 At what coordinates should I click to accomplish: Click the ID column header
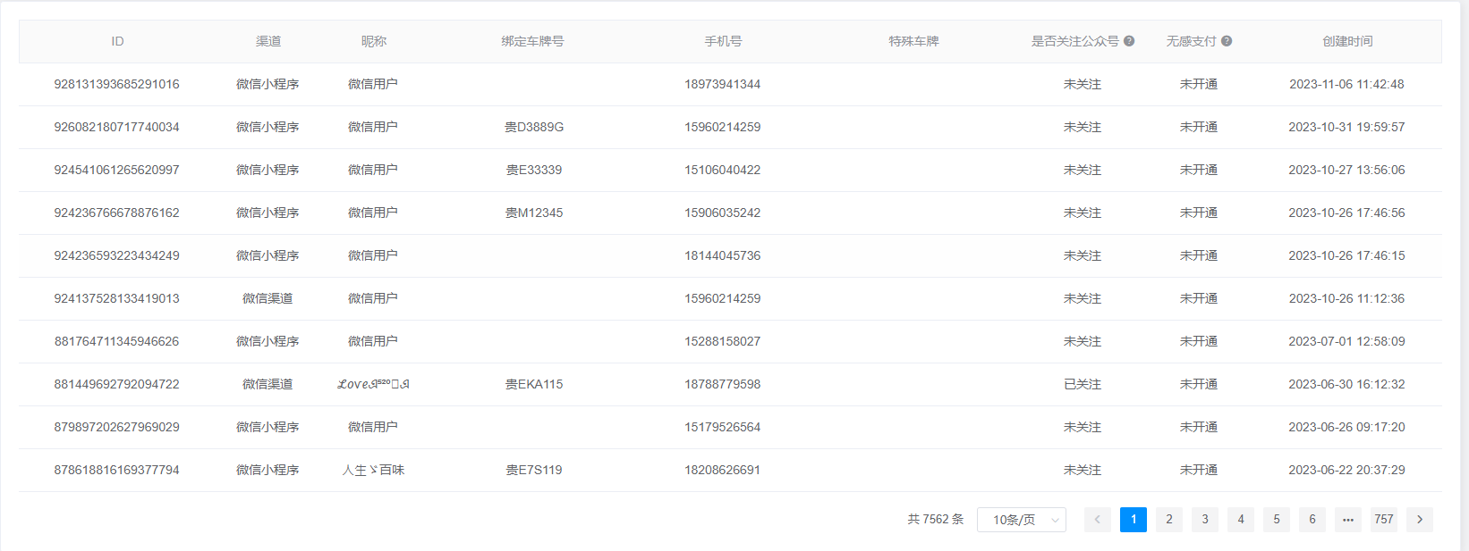pyautogui.click(x=117, y=41)
